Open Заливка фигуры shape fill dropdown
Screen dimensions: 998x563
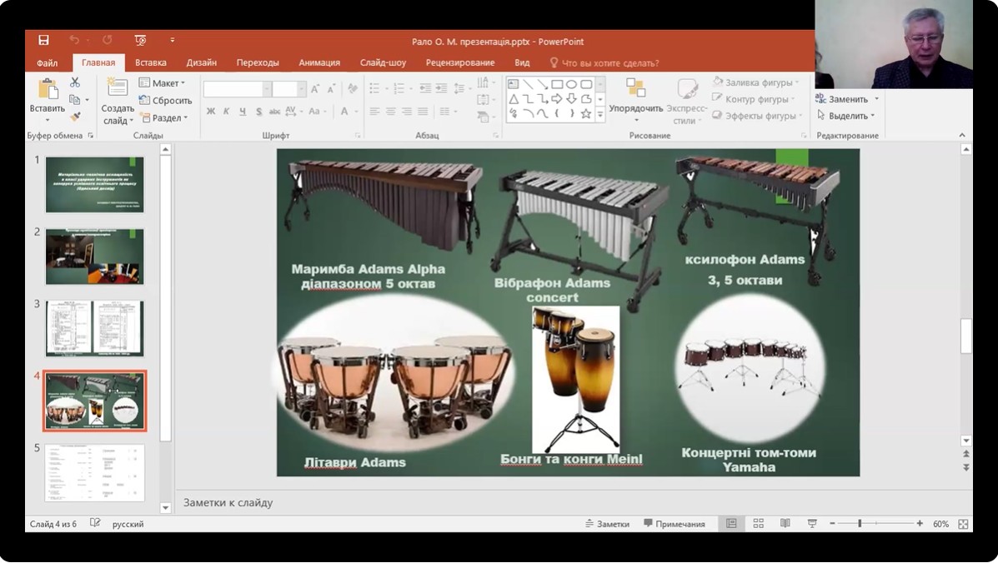coord(755,82)
